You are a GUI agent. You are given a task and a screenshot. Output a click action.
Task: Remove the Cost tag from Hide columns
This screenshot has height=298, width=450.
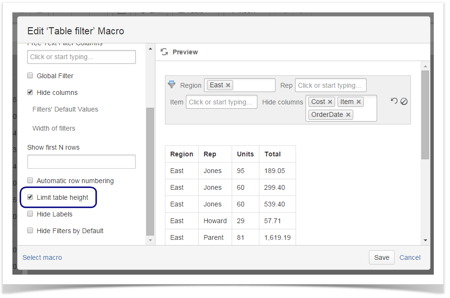click(330, 102)
